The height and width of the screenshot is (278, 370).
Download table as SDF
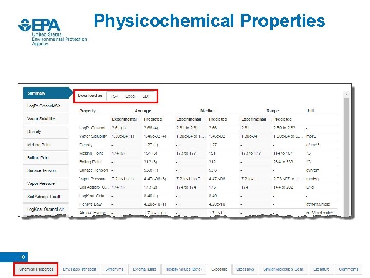(146, 96)
